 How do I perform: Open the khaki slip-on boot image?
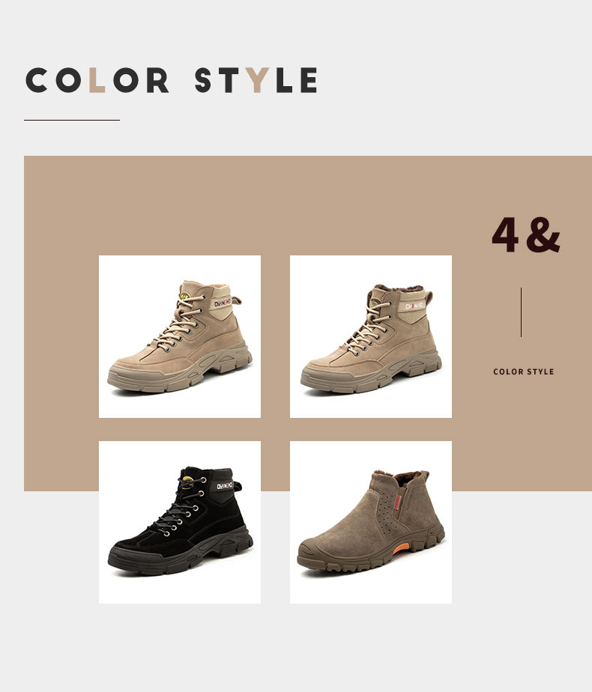tap(371, 522)
